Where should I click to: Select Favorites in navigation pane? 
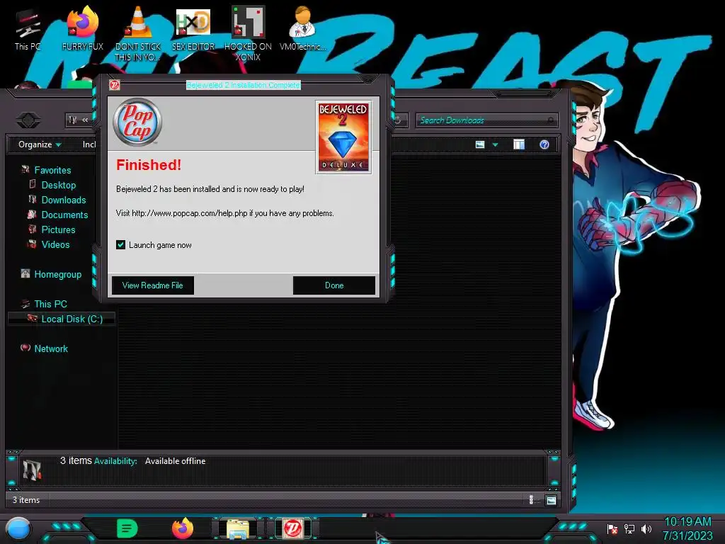pos(52,170)
